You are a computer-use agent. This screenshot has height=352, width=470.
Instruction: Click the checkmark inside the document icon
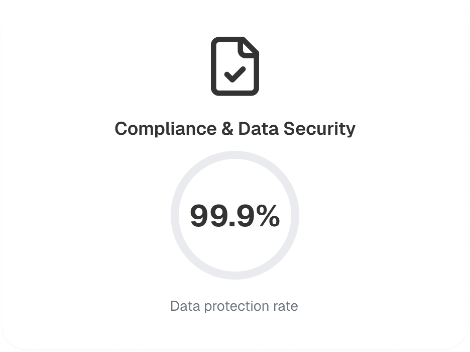pos(234,74)
